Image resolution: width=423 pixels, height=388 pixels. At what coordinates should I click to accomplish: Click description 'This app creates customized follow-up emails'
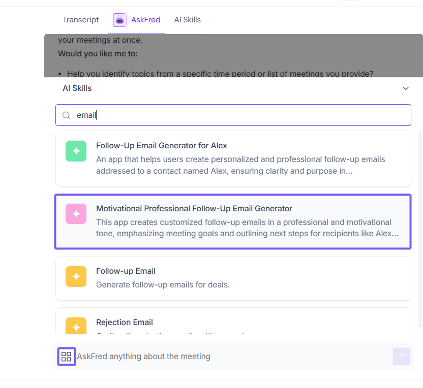[x=247, y=228]
